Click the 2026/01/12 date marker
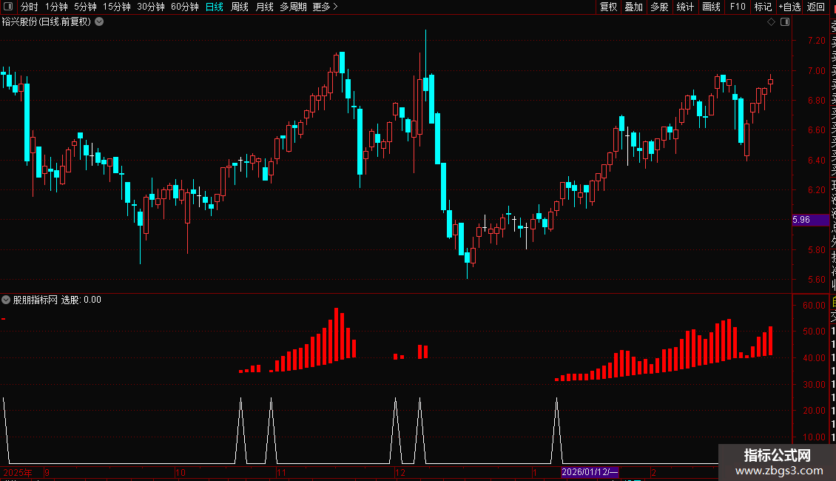The height and width of the screenshot is (481, 836). click(x=590, y=472)
